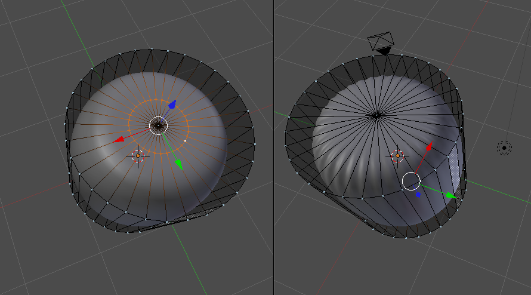This screenshot has height=295, width=531.
Task: Click the blue Z-axis arrow in left viewport
Action: [x=172, y=105]
